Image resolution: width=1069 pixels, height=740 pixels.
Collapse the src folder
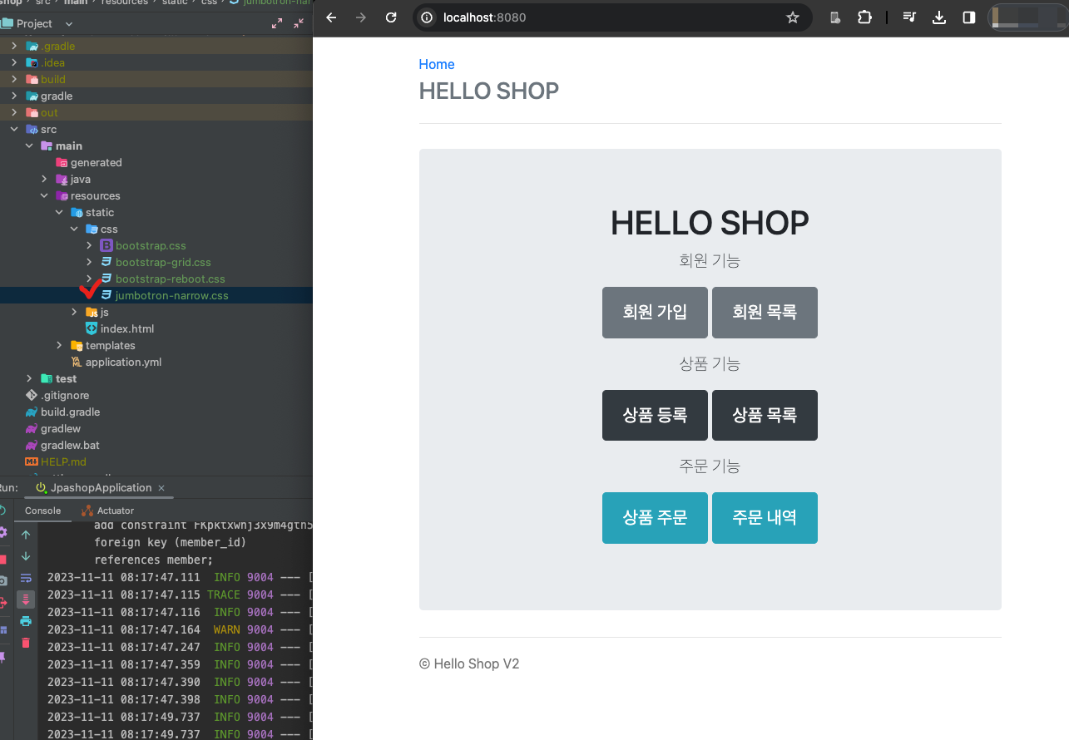(14, 129)
